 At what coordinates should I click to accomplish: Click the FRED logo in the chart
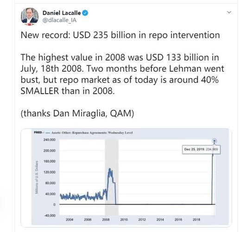[x=38, y=132]
